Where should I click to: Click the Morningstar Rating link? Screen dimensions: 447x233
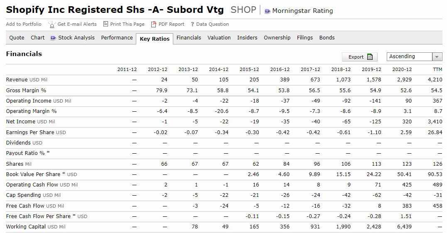[x=302, y=11]
